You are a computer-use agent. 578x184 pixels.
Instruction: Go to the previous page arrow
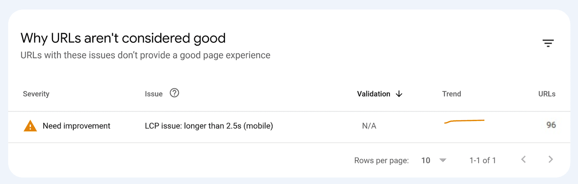point(523,159)
